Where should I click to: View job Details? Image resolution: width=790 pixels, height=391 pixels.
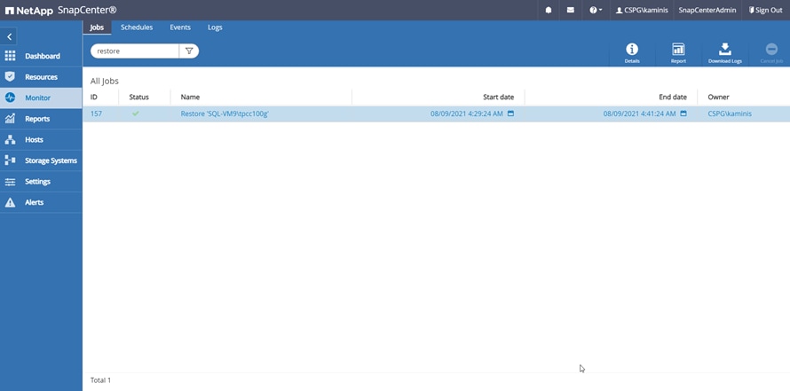click(x=632, y=53)
